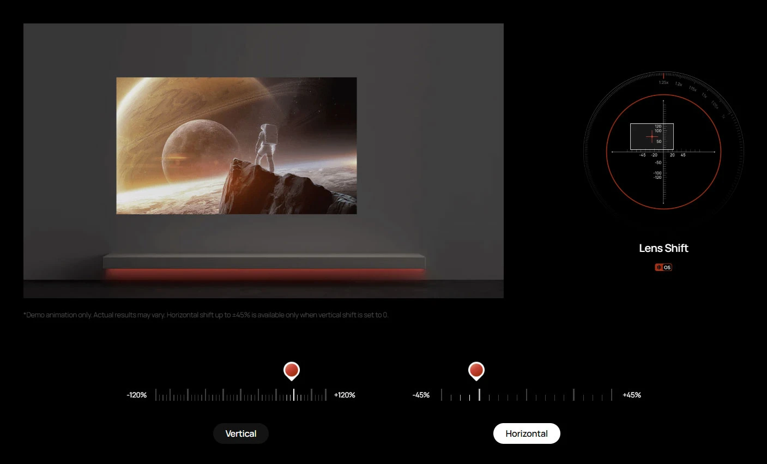Click the 1.15x zoom mark on dial

692,88
